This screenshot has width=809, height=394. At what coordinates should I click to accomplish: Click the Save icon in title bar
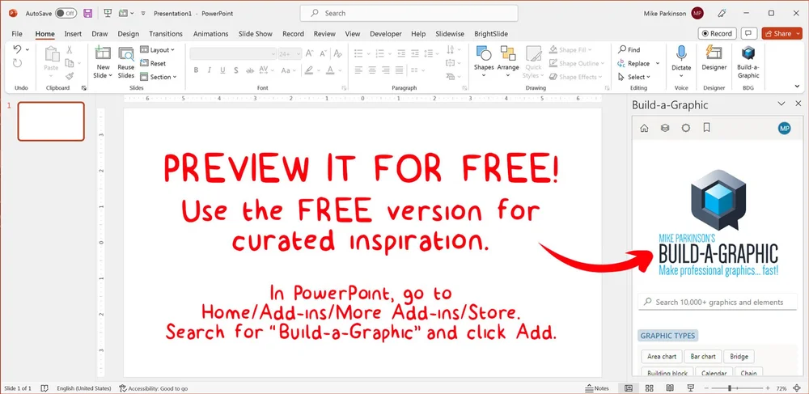click(x=87, y=14)
